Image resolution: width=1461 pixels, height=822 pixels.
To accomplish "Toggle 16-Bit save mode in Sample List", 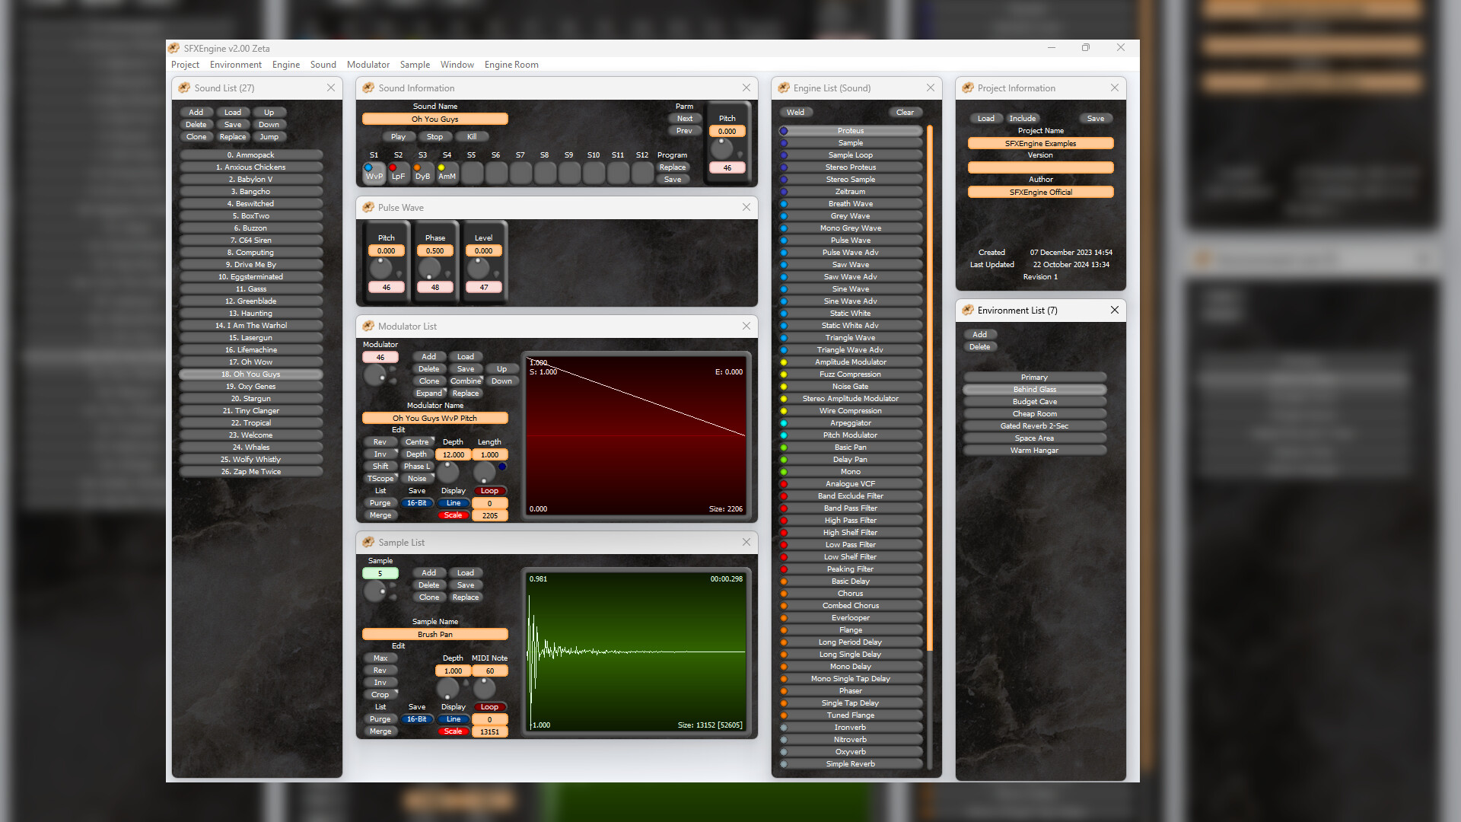I will click(417, 719).
